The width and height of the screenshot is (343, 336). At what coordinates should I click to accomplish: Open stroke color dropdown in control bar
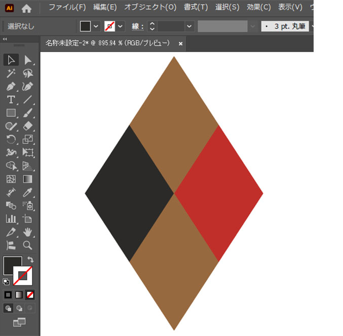tap(121, 26)
